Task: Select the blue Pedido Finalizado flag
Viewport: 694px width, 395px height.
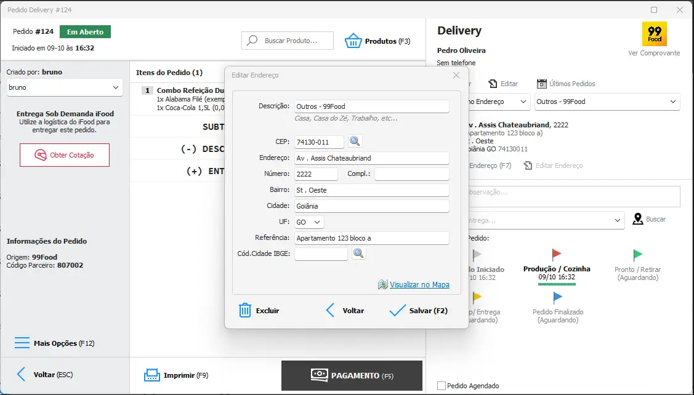Action: [558, 298]
